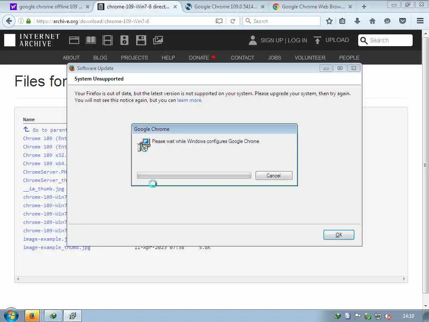
Task: Open ChromeServer.PN file link
Action: (x=45, y=172)
